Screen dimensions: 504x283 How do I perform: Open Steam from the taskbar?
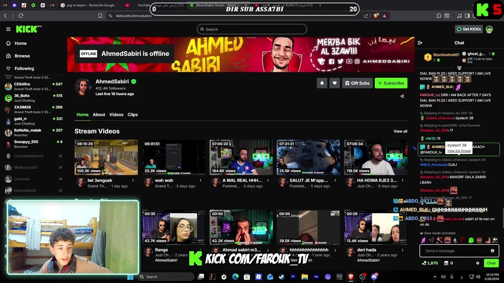point(282,277)
